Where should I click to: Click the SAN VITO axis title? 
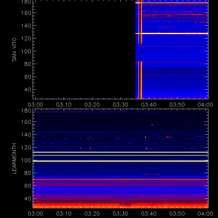point(14,50)
